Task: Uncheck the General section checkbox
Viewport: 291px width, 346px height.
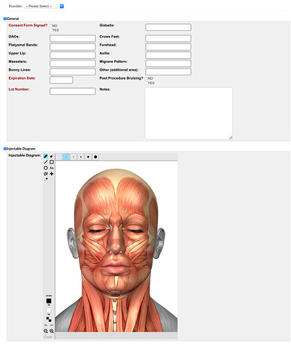Action: (x=5, y=19)
